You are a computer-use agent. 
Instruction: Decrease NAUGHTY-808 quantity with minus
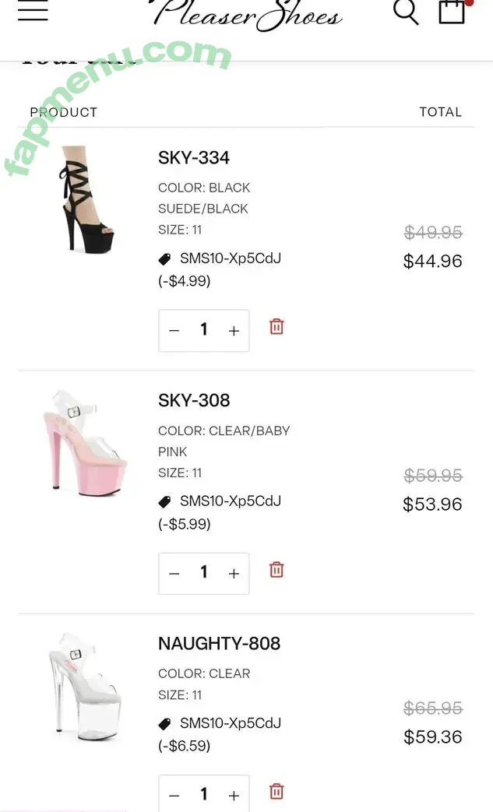pyautogui.click(x=174, y=796)
